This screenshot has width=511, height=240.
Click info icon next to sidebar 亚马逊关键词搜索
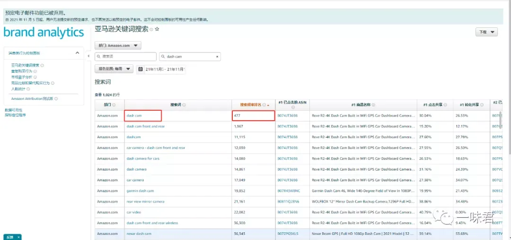(x=43, y=65)
